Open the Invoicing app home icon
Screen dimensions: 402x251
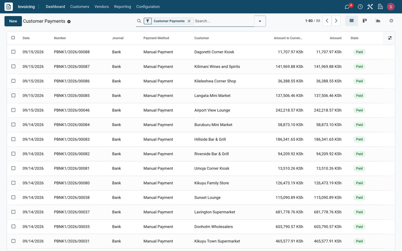[x=9, y=7]
